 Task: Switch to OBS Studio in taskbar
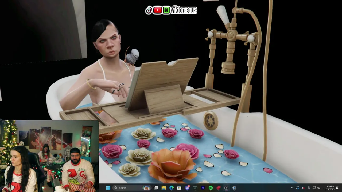pos(226,188)
